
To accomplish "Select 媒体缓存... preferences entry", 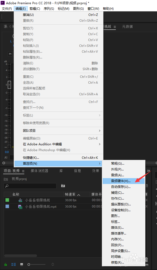I will 123,233.
